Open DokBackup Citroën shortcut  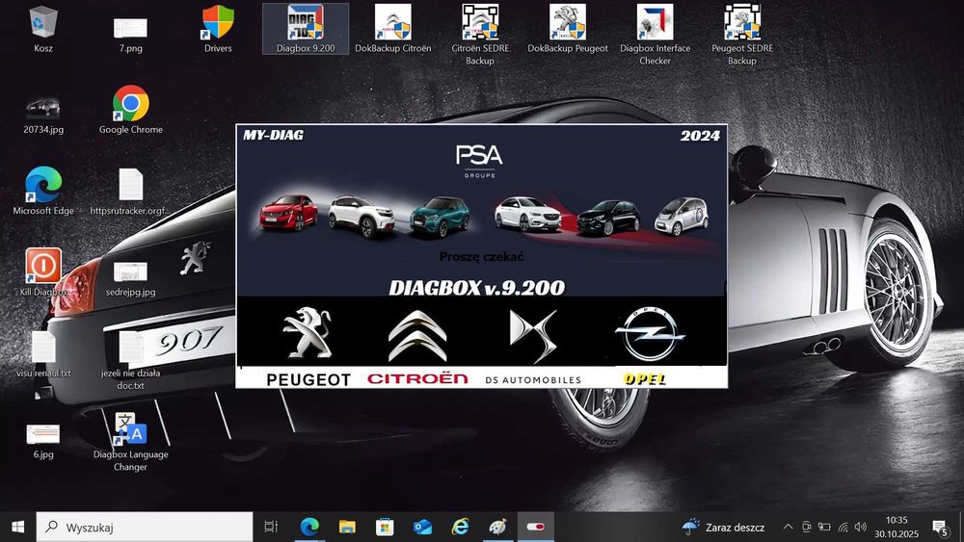[393, 29]
